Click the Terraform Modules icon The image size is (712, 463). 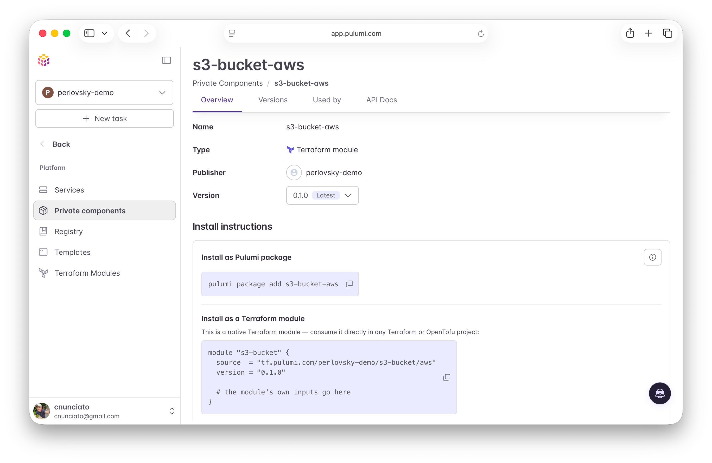pyautogui.click(x=43, y=273)
